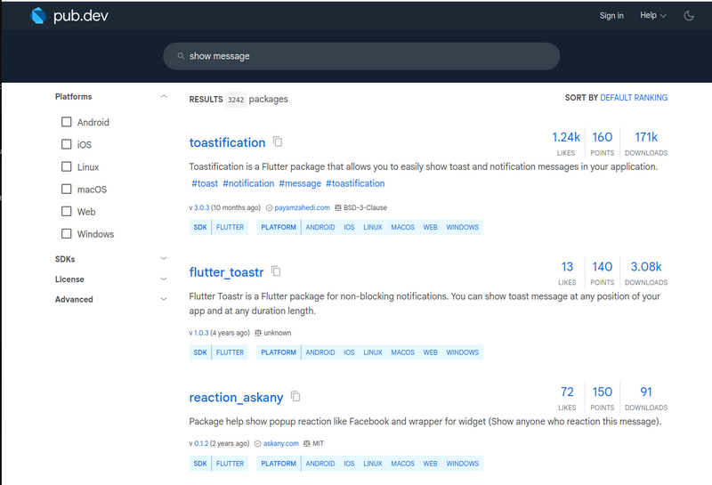The image size is (712, 485).
Task: Copy toastification package name icon
Action: 278,141
